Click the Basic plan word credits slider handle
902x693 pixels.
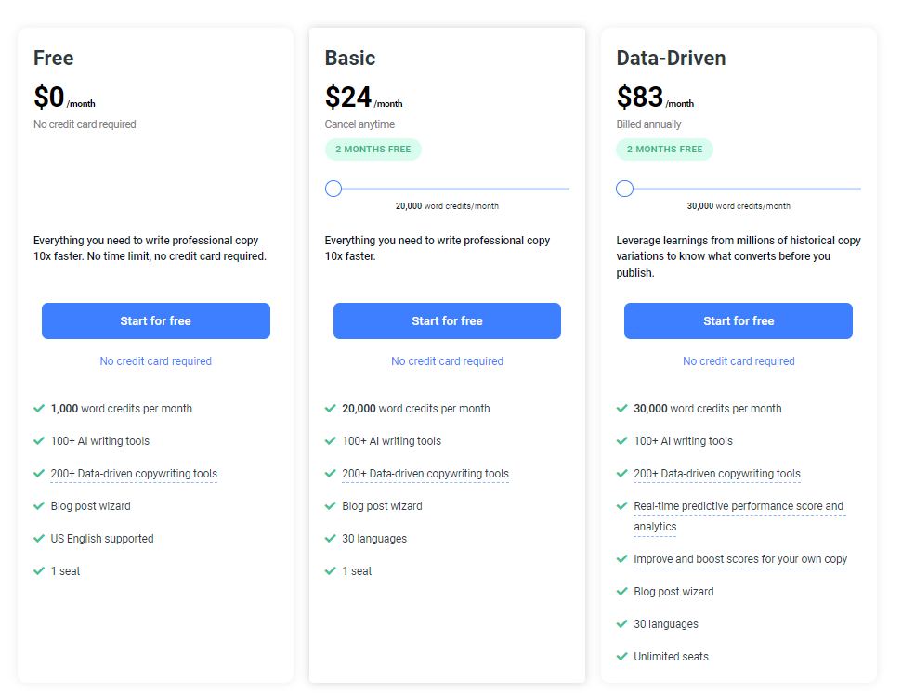point(333,189)
